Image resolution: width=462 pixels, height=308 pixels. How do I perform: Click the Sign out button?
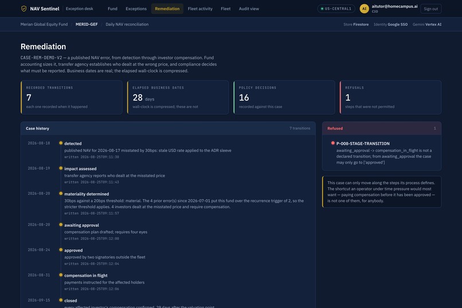tap(431, 9)
